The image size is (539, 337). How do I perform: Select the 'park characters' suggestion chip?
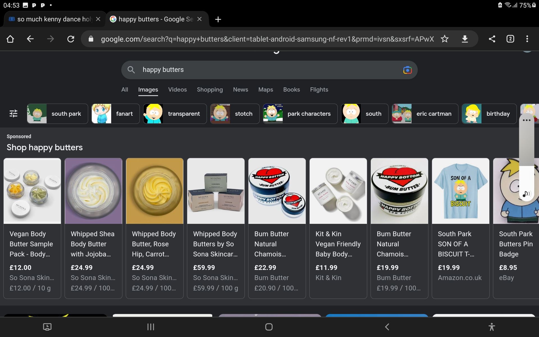(x=300, y=114)
